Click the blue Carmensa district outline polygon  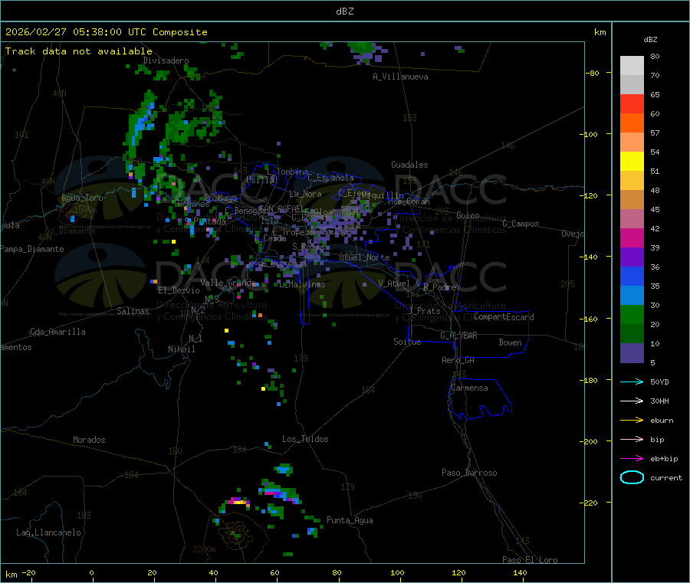(480, 399)
